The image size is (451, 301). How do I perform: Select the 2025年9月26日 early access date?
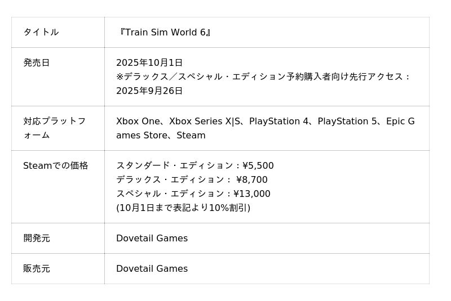click(x=149, y=91)
